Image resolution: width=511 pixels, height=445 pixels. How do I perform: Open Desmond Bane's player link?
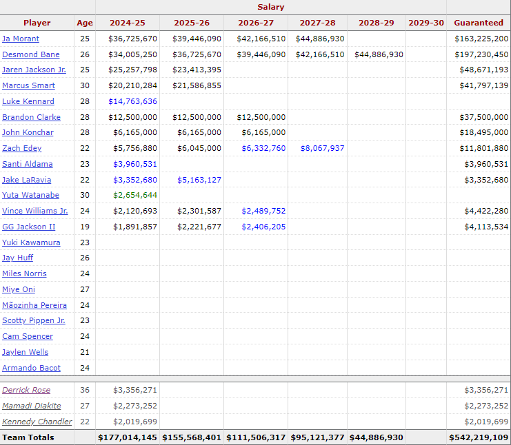click(31, 54)
